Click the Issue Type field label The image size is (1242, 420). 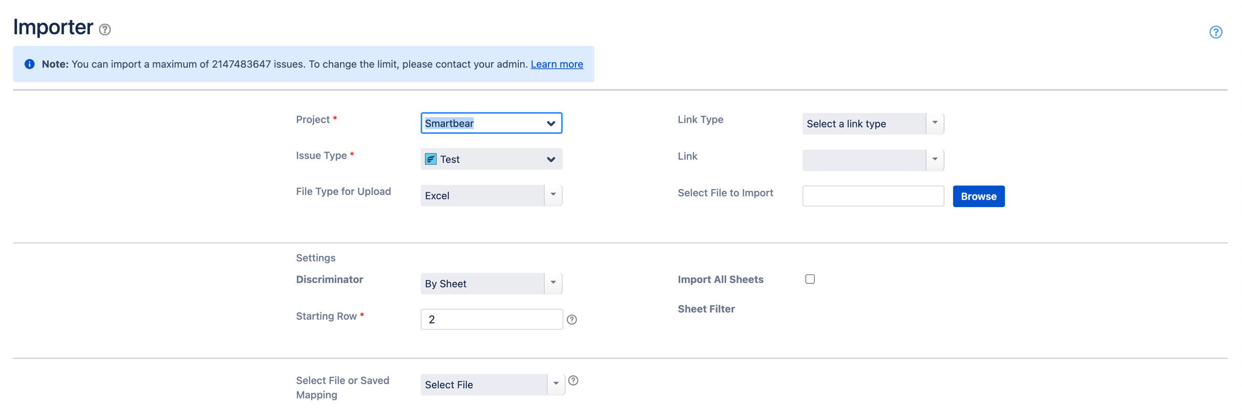point(321,155)
